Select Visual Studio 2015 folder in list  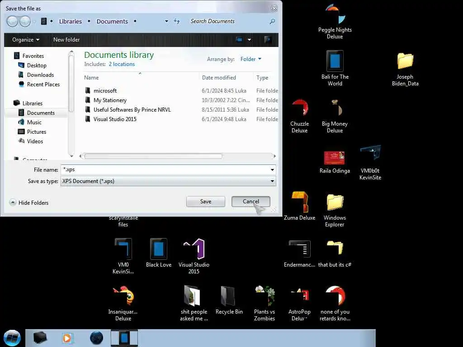(x=181, y=119)
